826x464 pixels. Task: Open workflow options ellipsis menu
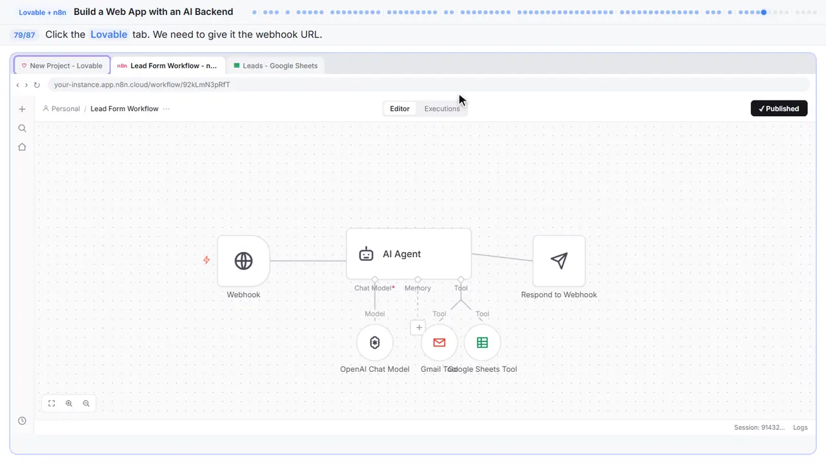pos(166,109)
